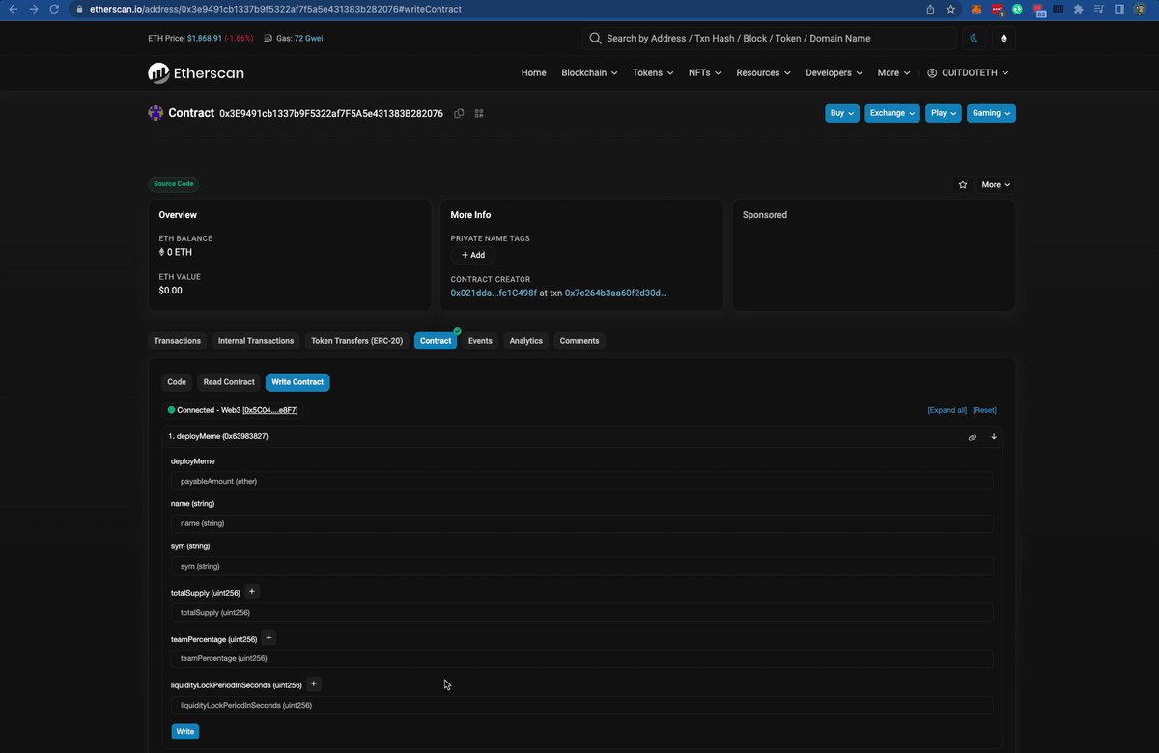Add contract to watch list star

pyautogui.click(x=963, y=184)
